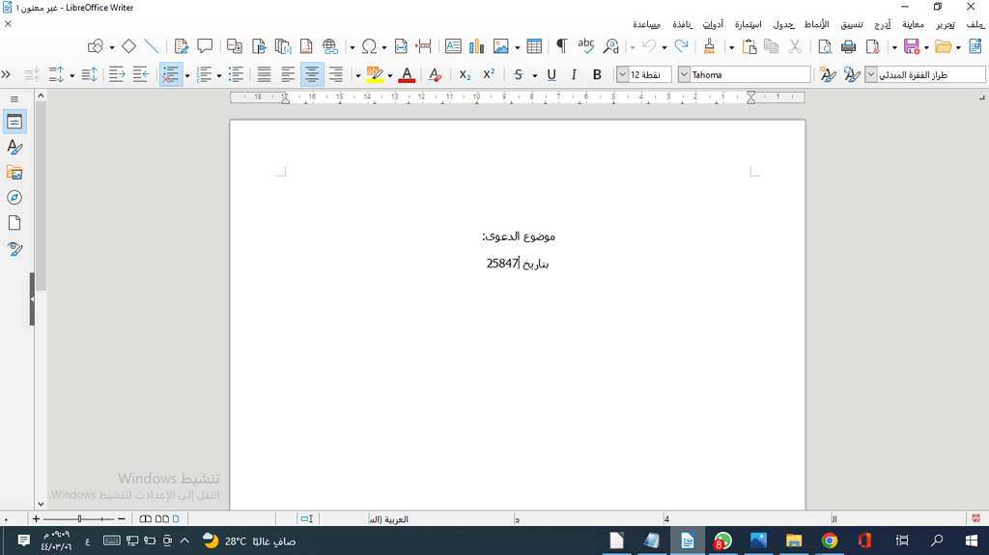Open the تحرير (Edit) menu
The width and height of the screenshot is (989, 555).
tap(945, 24)
